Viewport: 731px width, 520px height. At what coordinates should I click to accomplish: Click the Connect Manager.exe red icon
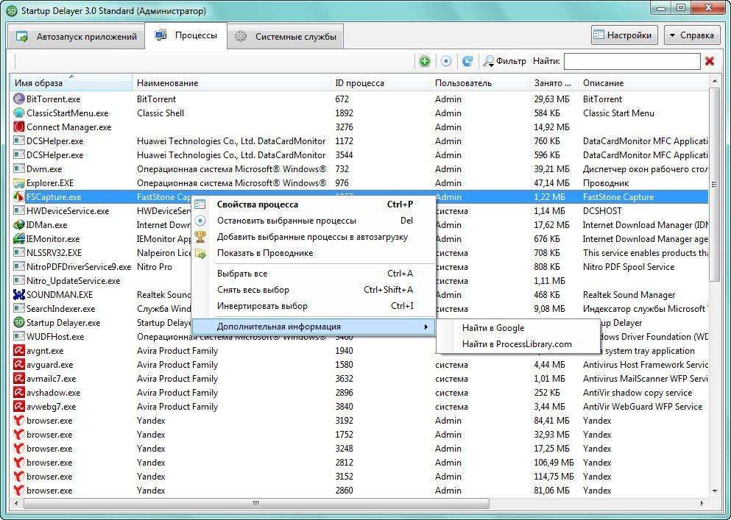point(18,127)
